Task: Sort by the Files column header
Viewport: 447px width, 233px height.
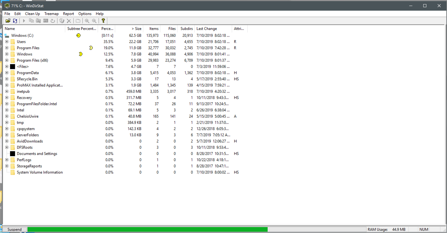Action: pos(169,29)
